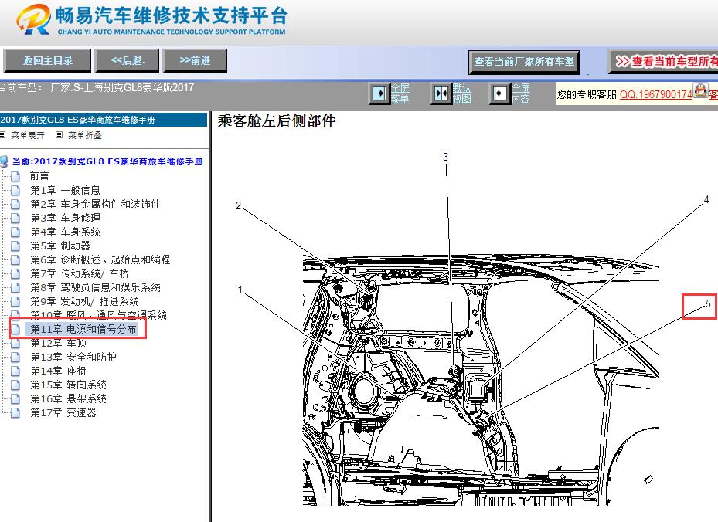Click the 2017款别克GL8 ES豪华商旅车维修手册 panel header
Viewport: 718px width, 522px height.
[104, 120]
